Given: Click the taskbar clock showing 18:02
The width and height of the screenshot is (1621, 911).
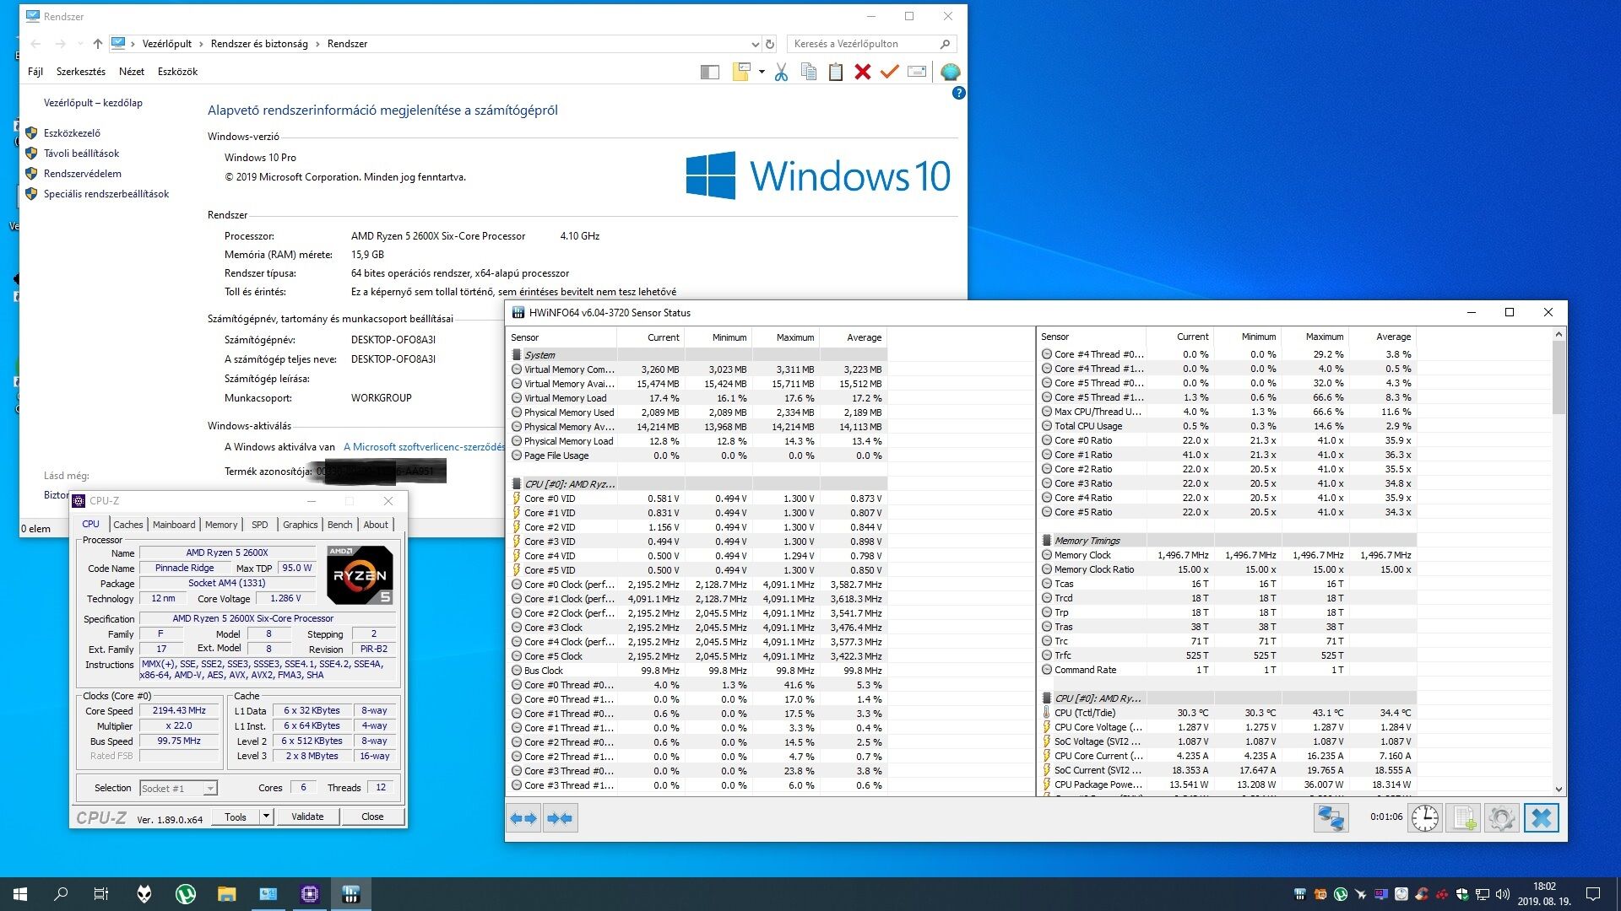Looking at the screenshot, I should point(1544,894).
